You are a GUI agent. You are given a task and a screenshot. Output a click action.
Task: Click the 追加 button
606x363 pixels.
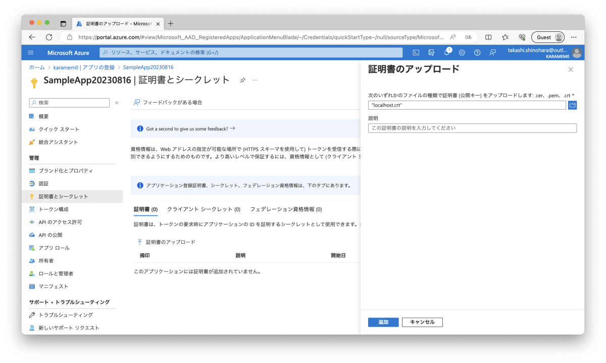(x=383, y=322)
